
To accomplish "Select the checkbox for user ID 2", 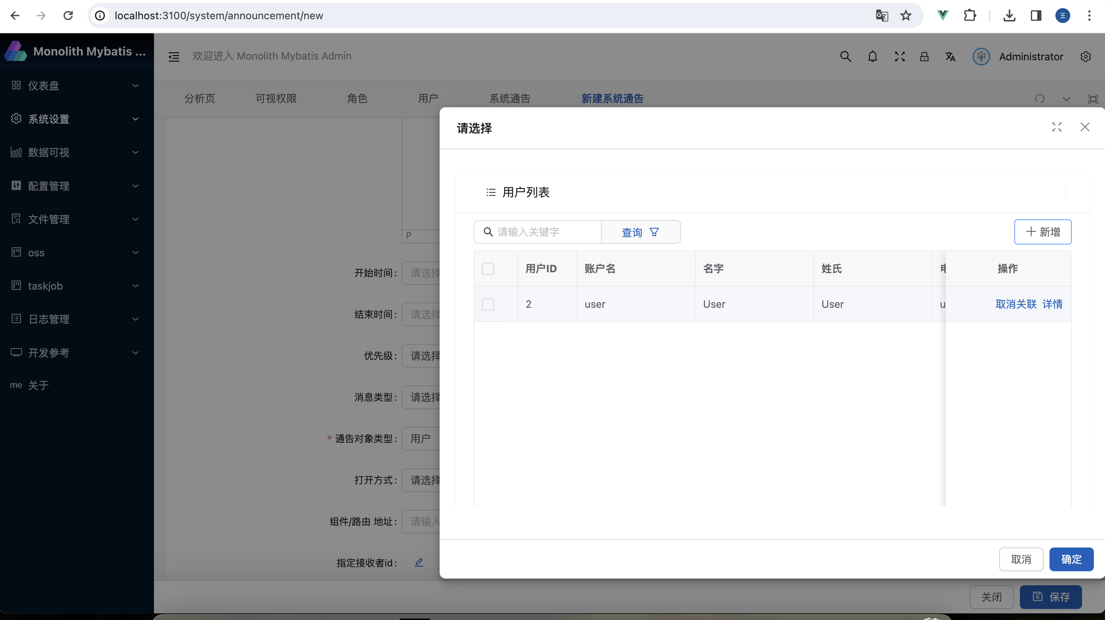I will 488,304.
